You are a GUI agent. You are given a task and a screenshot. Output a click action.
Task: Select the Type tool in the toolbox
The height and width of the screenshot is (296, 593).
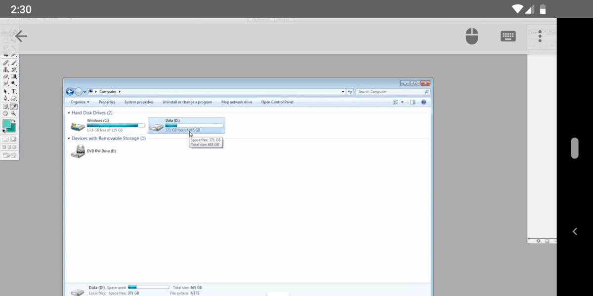13,91
